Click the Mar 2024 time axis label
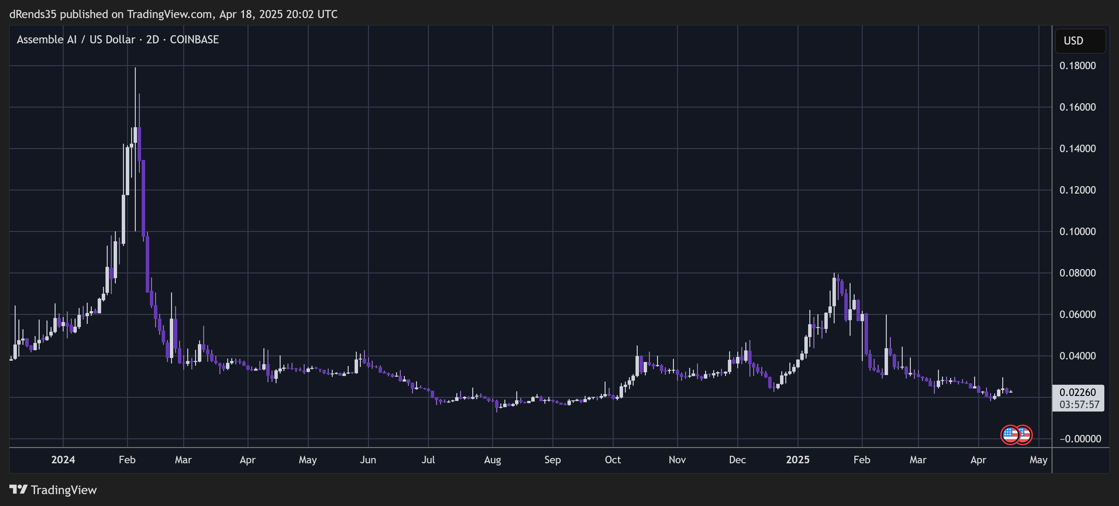Screen dimensions: 1119x506 (183, 460)
